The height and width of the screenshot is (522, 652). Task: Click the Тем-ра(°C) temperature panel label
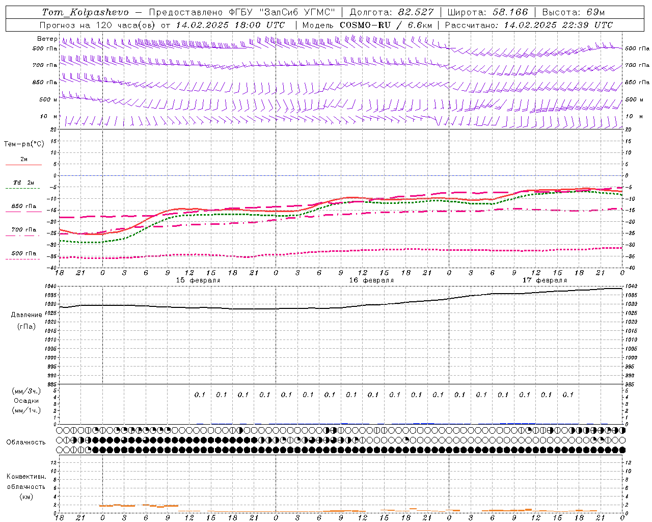pos(24,144)
